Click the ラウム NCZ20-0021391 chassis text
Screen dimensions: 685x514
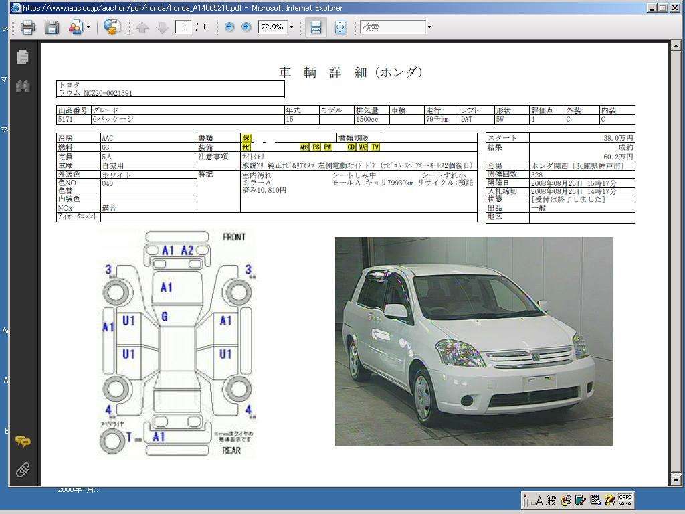tap(95, 92)
